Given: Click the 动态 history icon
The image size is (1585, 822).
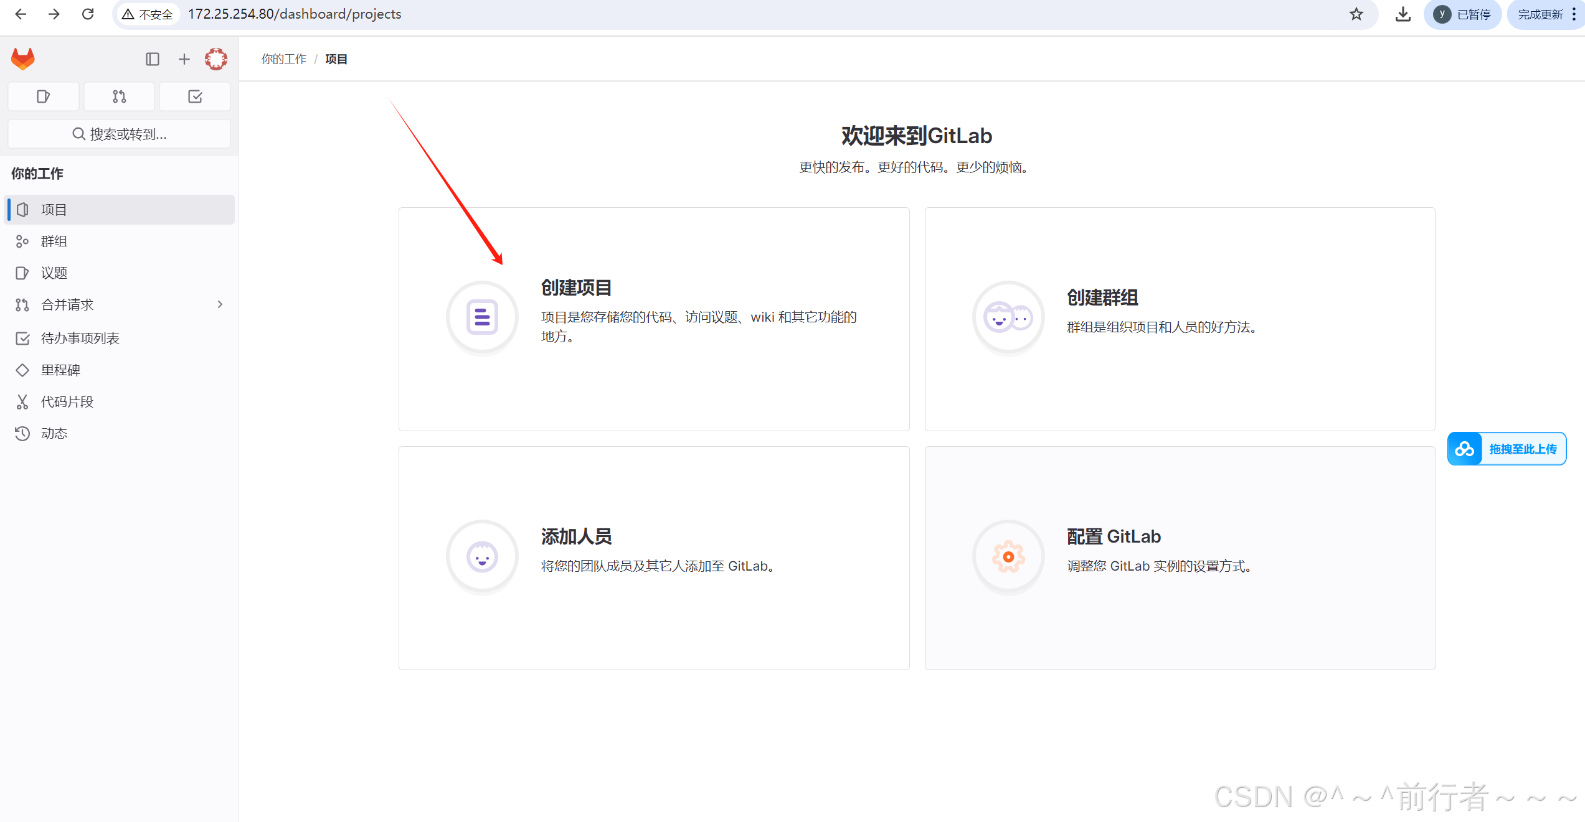Looking at the screenshot, I should coord(22,434).
